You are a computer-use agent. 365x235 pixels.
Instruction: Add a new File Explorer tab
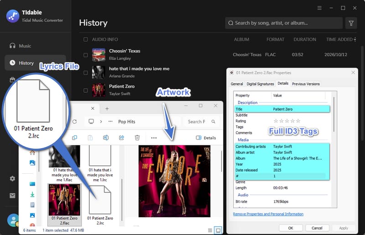pos(107,108)
